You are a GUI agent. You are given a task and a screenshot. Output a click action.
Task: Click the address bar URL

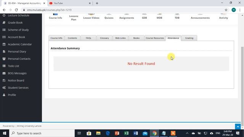[x=49, y=10]
